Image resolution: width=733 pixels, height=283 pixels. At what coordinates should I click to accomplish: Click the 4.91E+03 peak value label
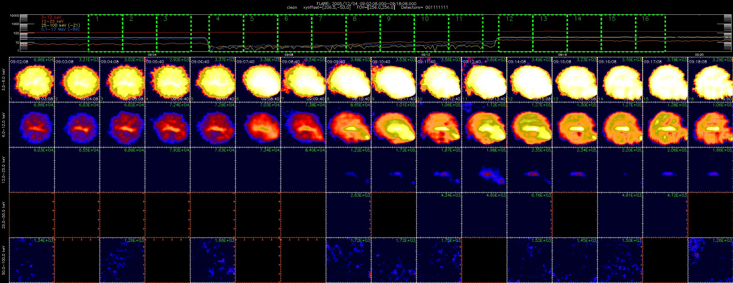click(632, 195)
